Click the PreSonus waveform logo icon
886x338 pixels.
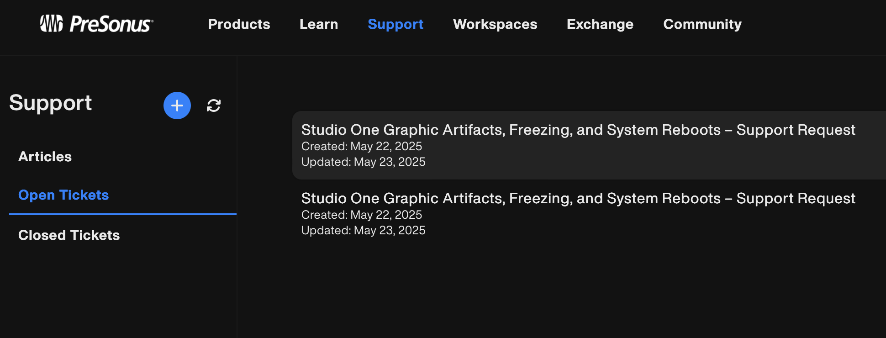(51, 23)
